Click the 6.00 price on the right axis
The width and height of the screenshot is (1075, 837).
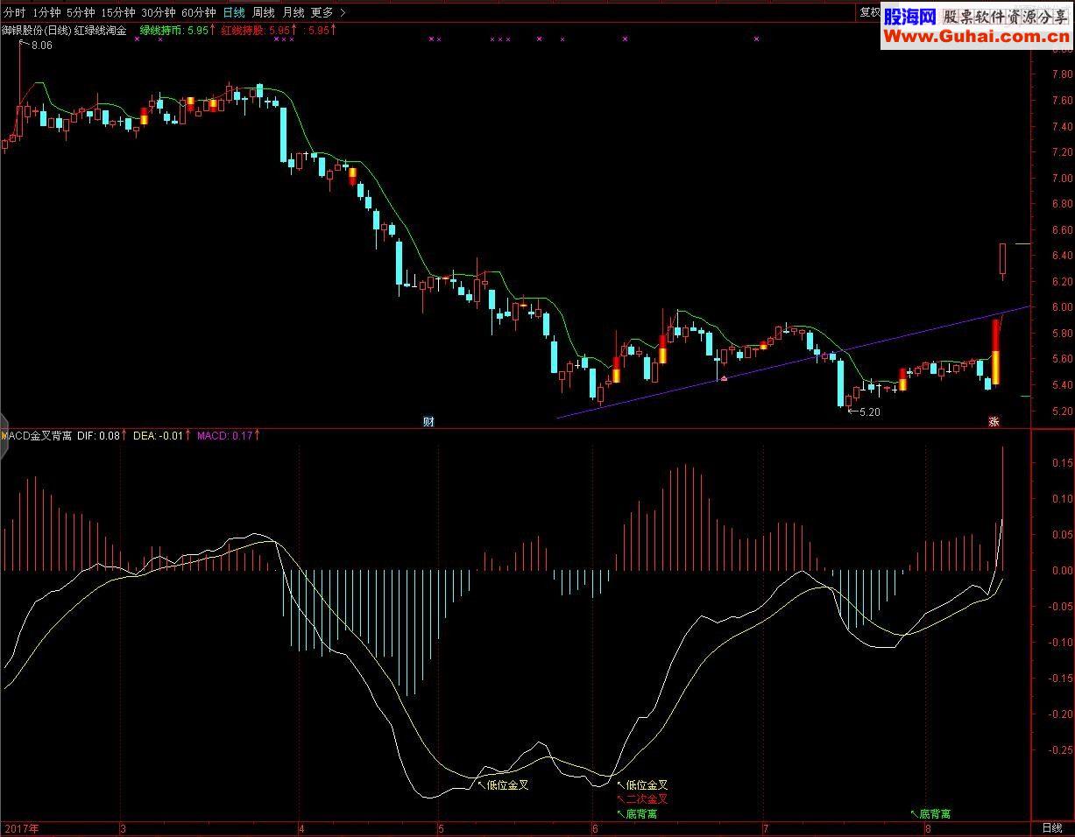point(1061,307)
